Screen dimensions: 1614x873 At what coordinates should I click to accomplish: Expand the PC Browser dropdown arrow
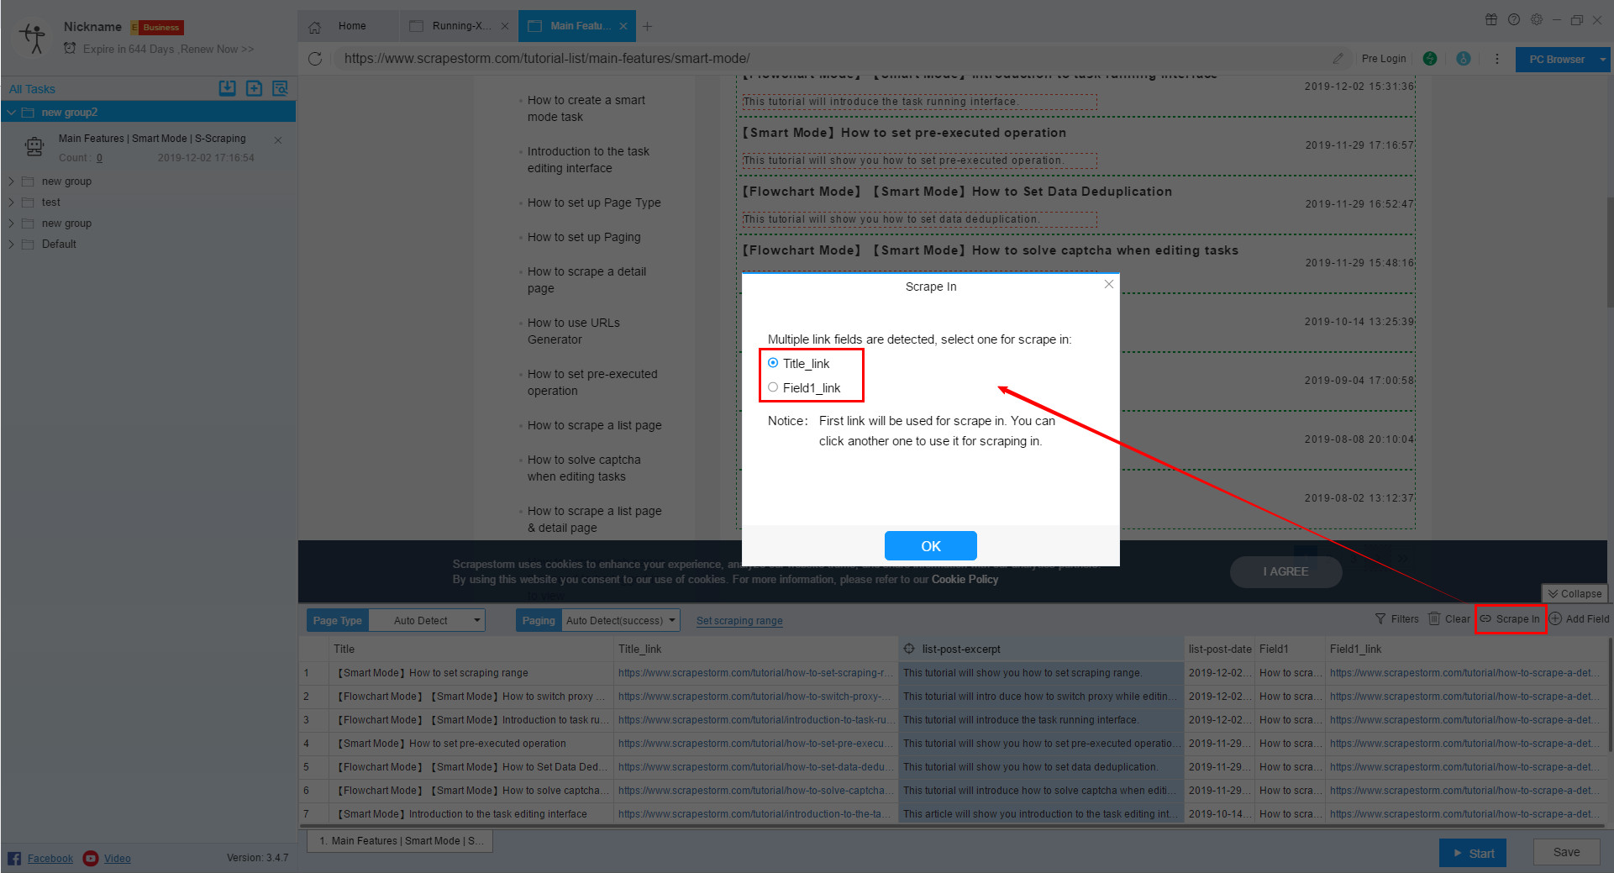tap(1602, 60)
